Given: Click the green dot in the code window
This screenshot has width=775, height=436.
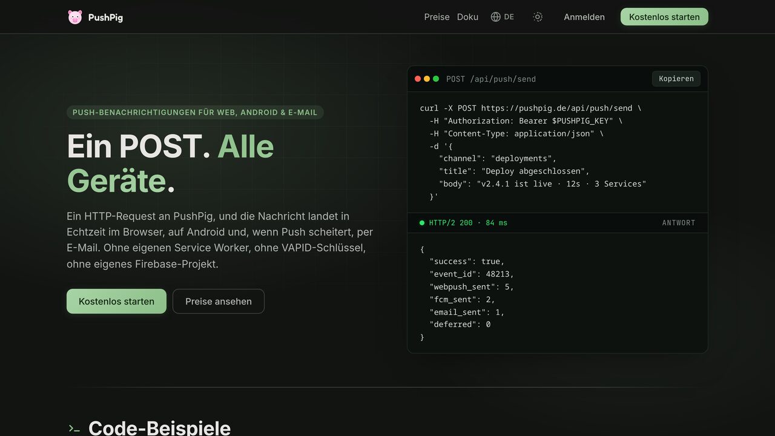Looking at the screenshot, I should [x=436, y=79].
